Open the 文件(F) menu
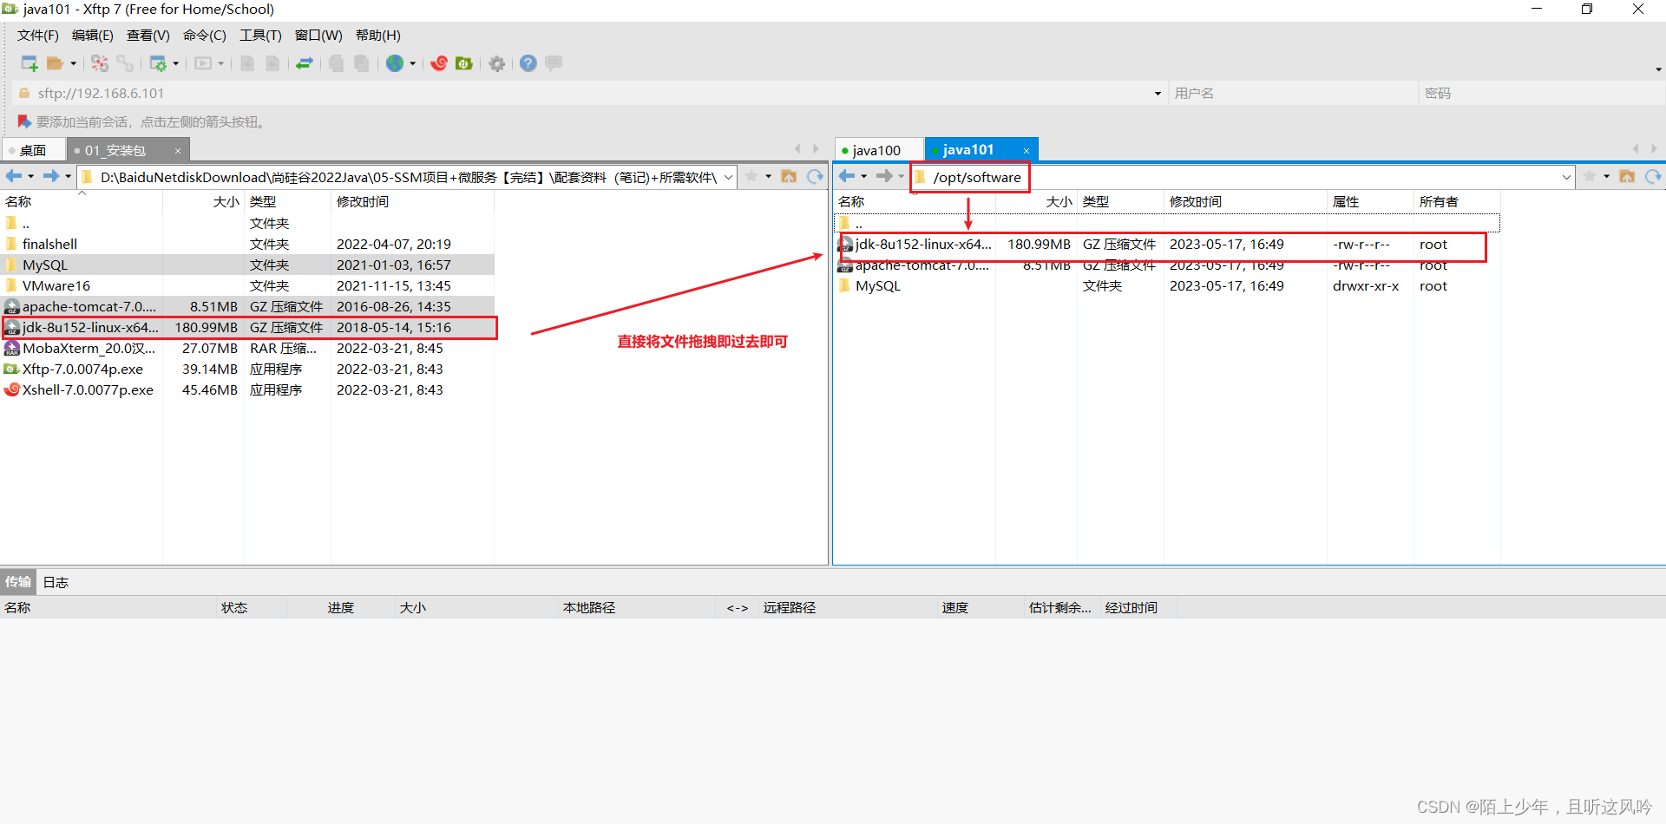The width and height of the screenshot is (1666, 824). (x=38, y=36)
